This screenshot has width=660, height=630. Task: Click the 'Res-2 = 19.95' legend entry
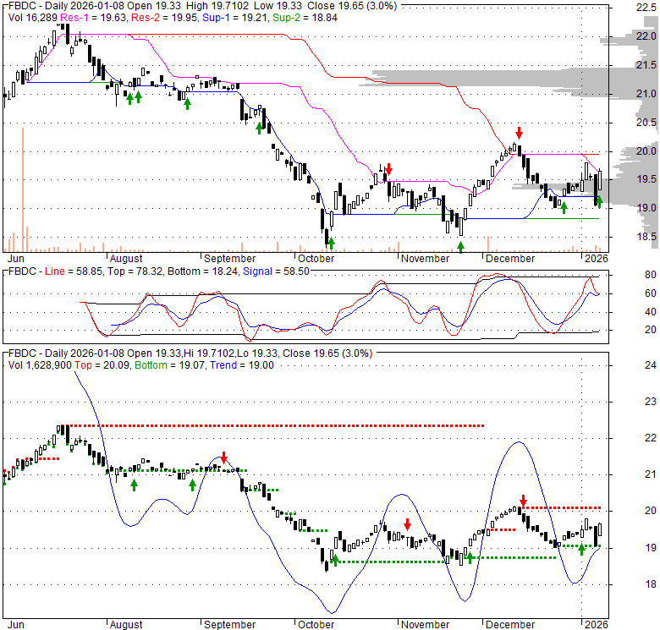pyautogui.click(x=165, y=18)
